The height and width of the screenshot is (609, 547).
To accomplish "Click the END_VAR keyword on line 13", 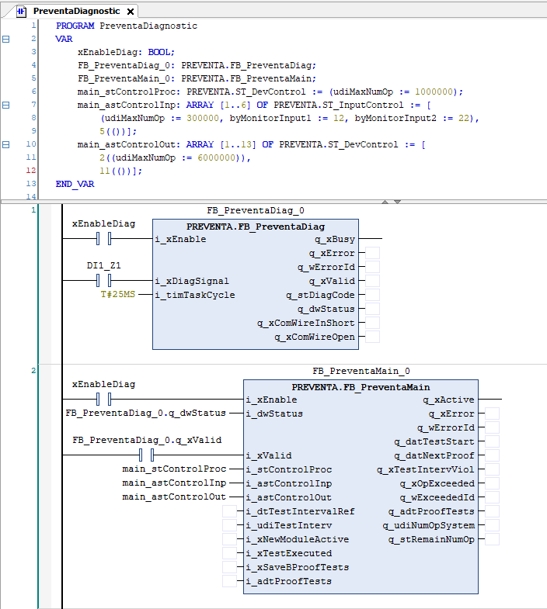I will tap(75, 184).
